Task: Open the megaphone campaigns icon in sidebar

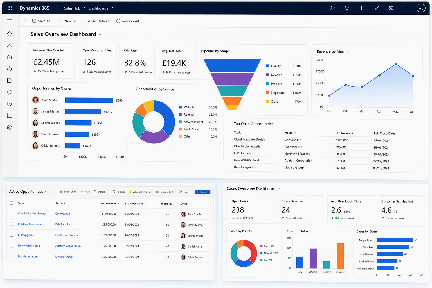Action: tap(9, 92)
